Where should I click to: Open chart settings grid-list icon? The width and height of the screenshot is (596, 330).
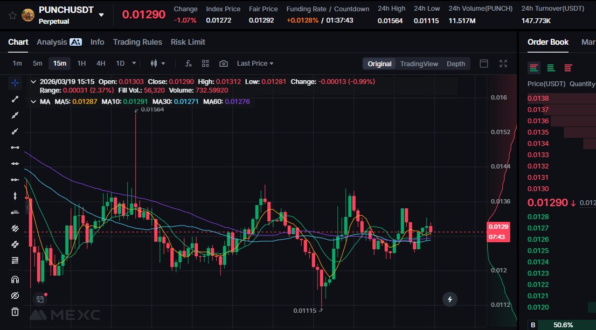206,64
